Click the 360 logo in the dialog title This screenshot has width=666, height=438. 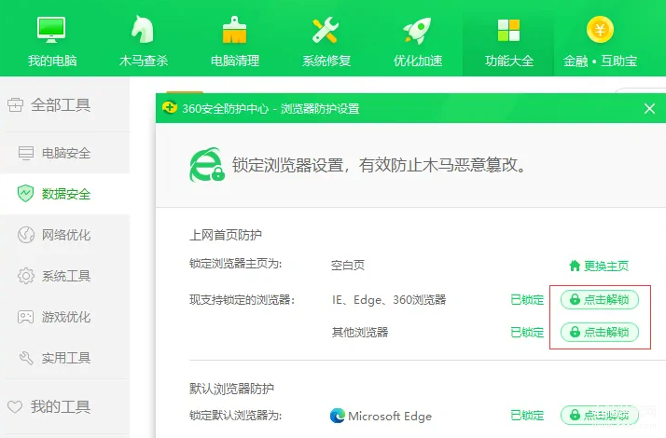[170, 108]
